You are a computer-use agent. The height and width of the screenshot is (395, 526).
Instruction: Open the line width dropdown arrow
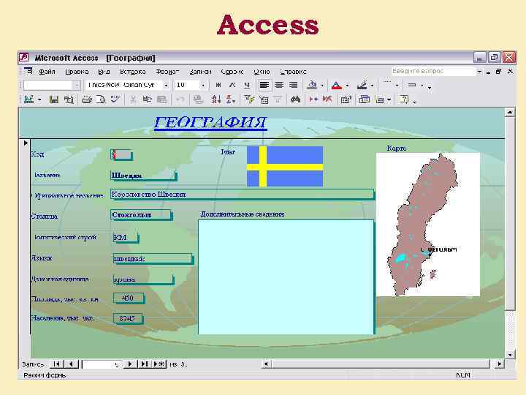tap(397, 86)
